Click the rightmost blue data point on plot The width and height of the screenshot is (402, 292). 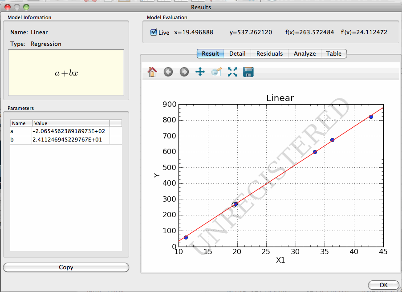[x=371, y=117]
